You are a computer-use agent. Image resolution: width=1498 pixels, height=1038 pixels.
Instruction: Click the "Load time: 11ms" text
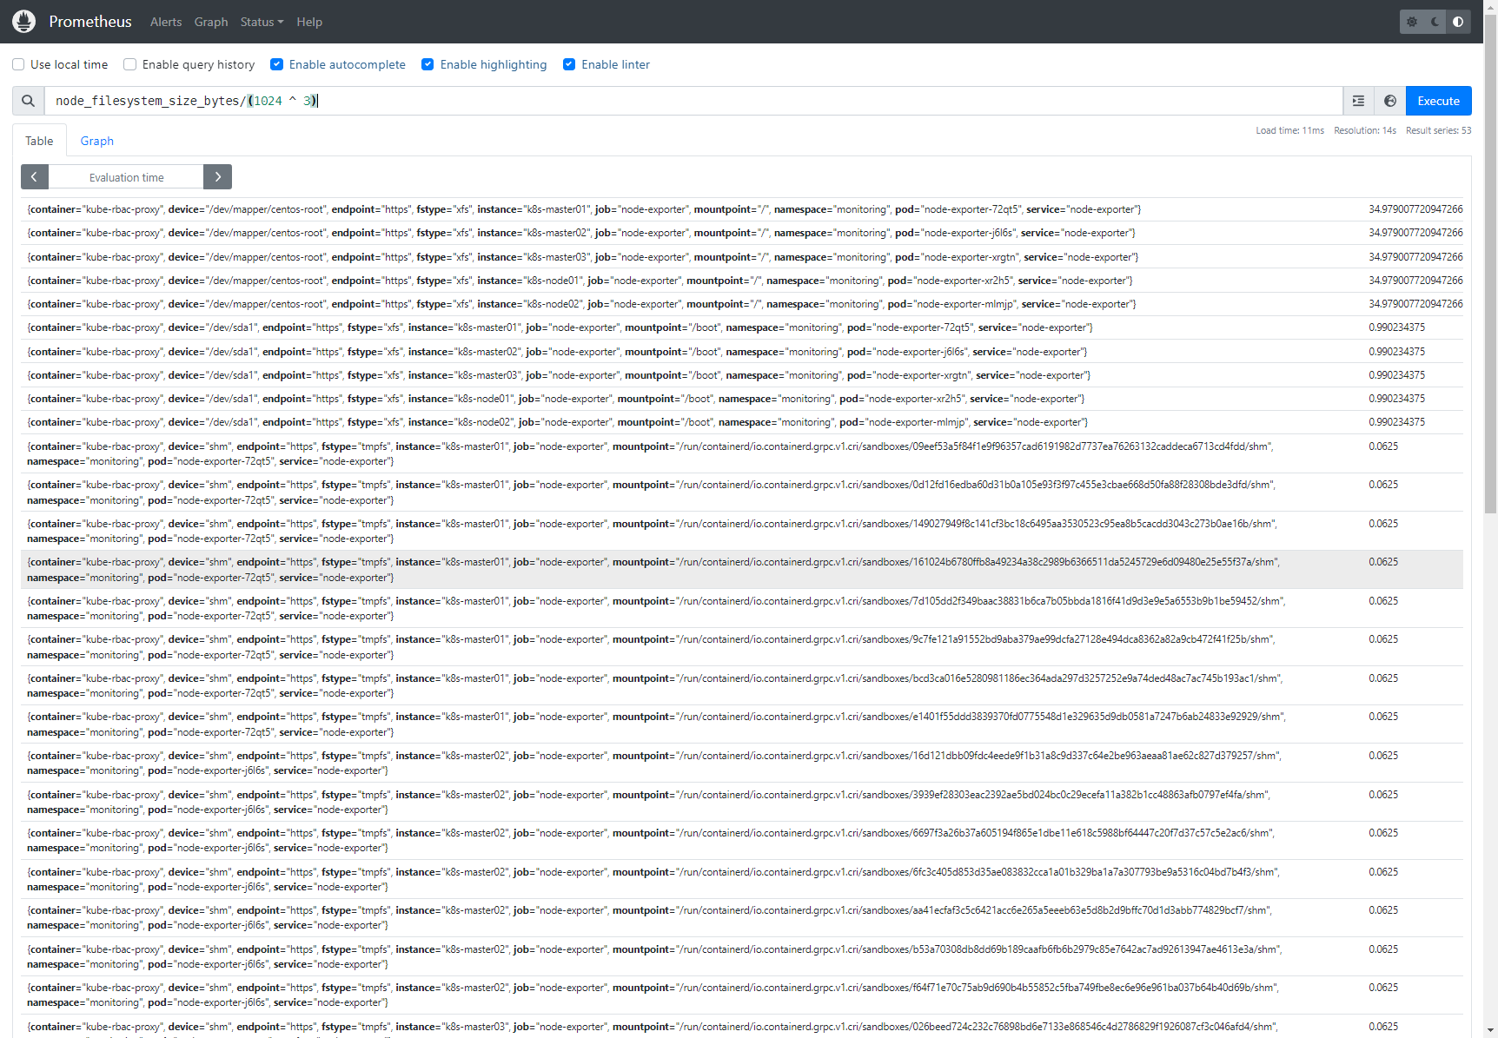coord(1290,130)
